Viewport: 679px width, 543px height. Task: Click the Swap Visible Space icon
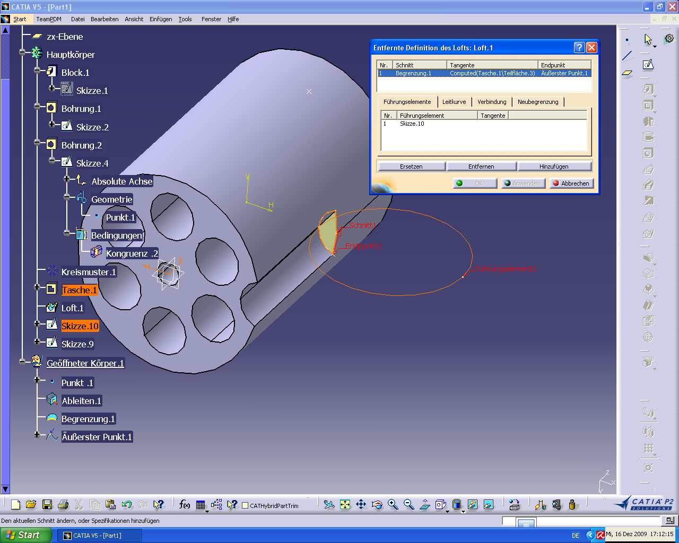coord(489,504)
